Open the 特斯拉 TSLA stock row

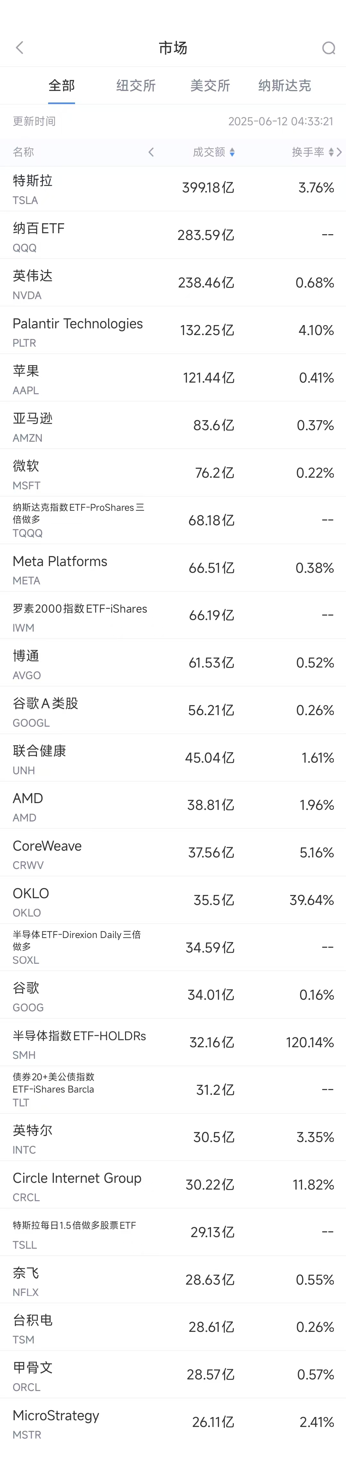[173, 189]
